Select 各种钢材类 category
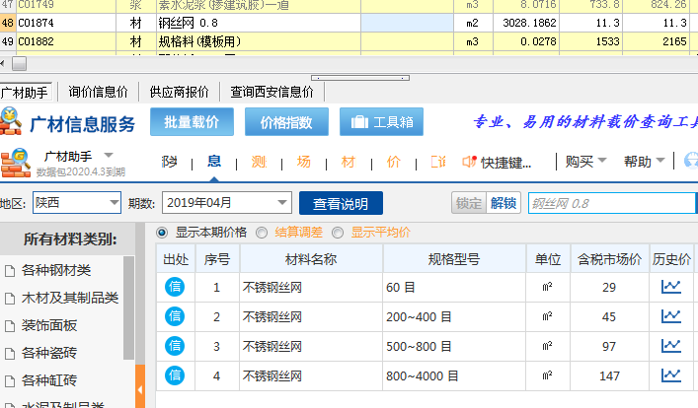This screenshot has width=698, height=408. point(56,270)
